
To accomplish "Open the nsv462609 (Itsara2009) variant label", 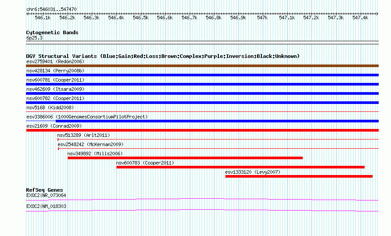I will pos(55,89).
